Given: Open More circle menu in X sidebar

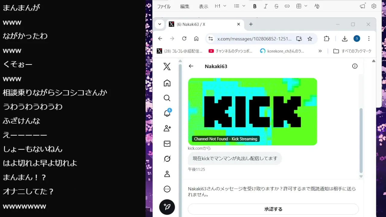Looking at the screenshot, I should pyautogui.click(x=167, y=189).
